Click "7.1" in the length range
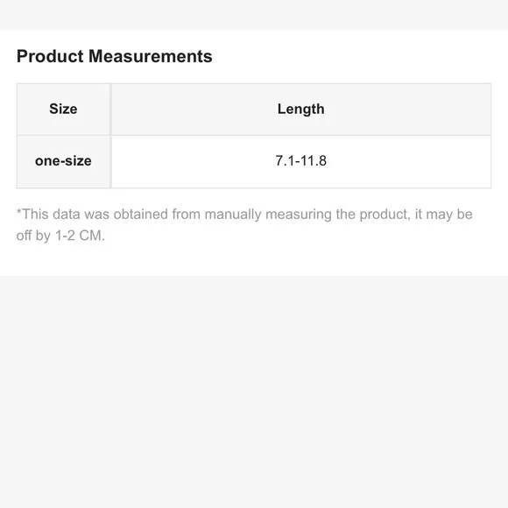This screenshot has height=508, width=508. tap(285, 160)
